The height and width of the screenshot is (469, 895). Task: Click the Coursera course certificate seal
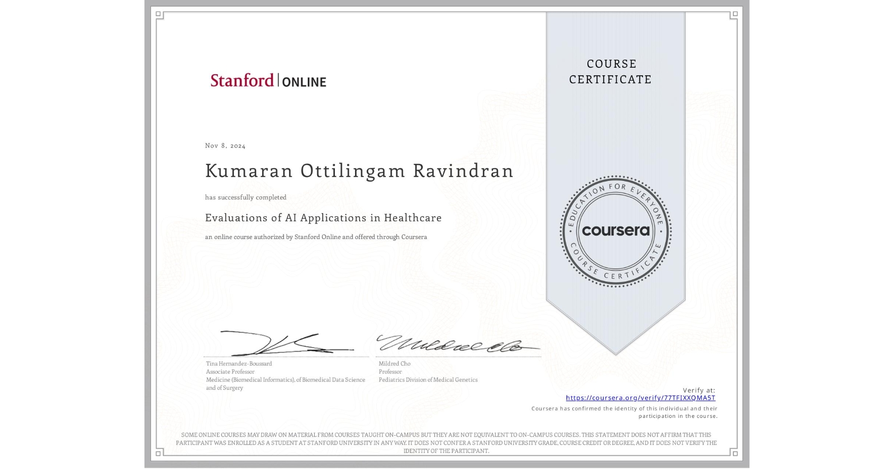click(615, 231)
